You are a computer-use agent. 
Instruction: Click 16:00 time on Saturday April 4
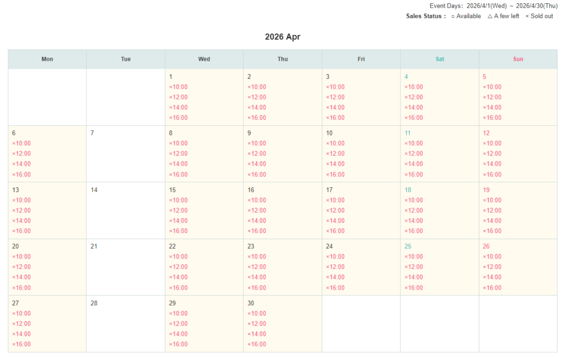pyautogui.click(x=413, y=118)
